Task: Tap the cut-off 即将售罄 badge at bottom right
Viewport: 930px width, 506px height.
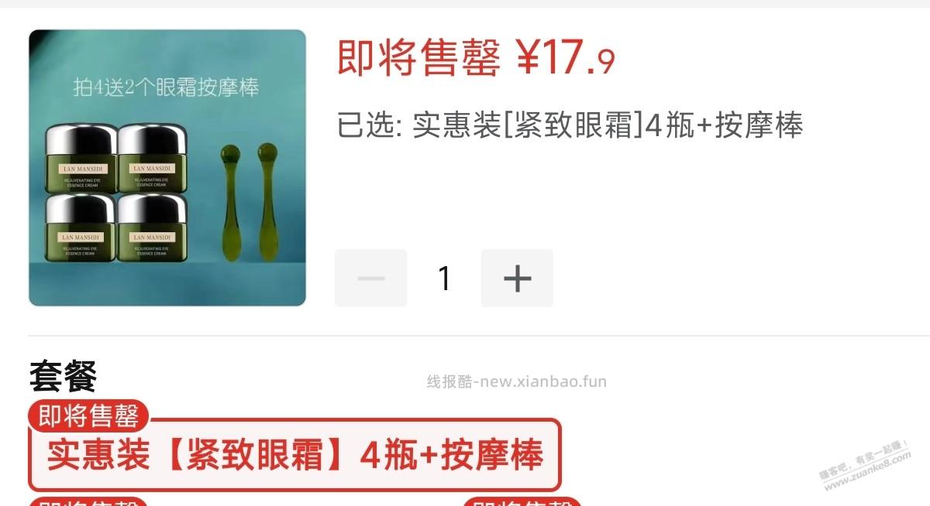Action: 522,501
